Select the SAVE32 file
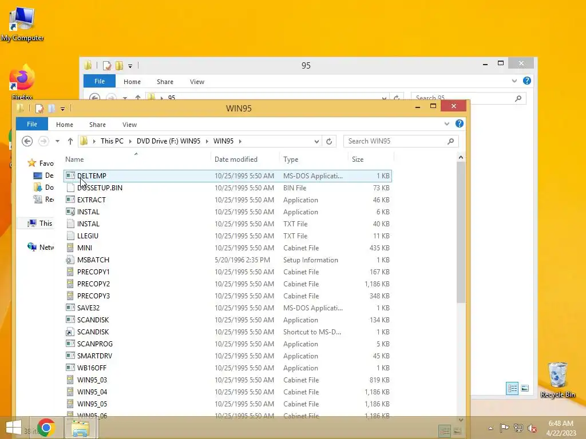 click(x=228, y=308)
